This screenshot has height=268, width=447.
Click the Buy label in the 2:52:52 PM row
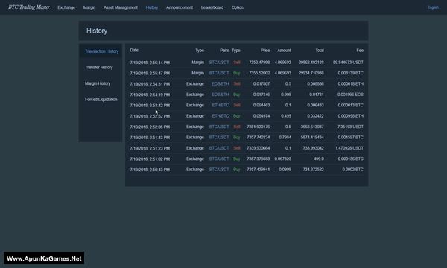point(237,116)
